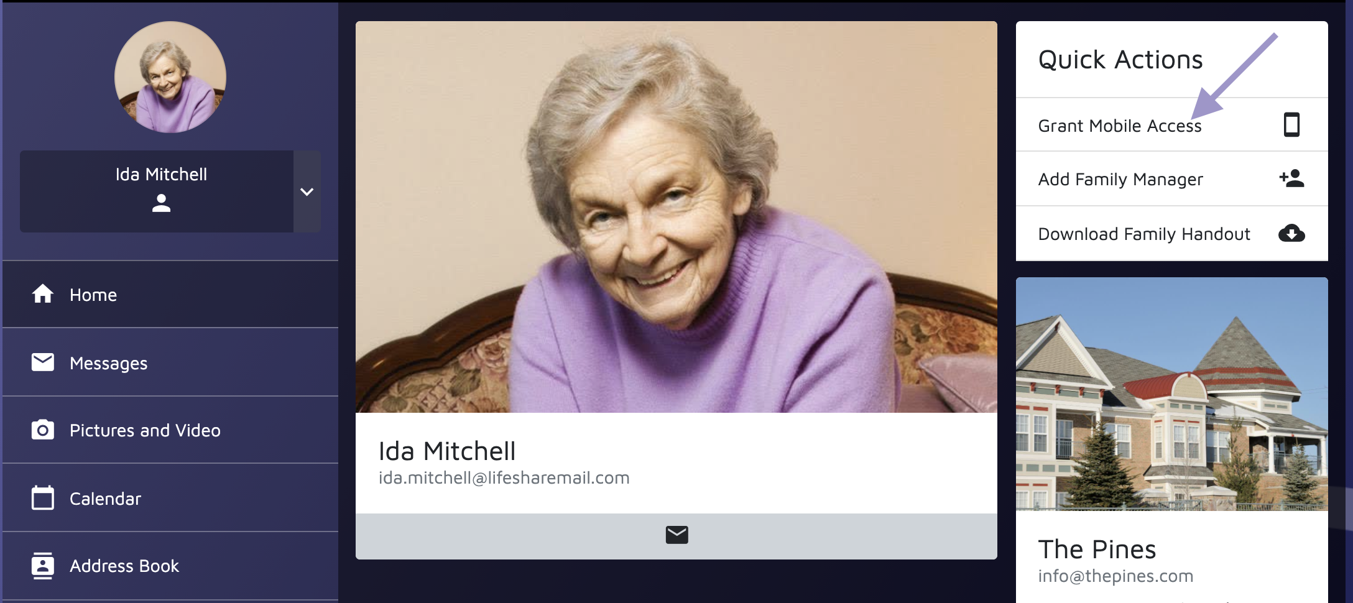Click the envelope icon below Ida's profile
Viewport: 1353px width, 603px height.
tap(676, 535)
